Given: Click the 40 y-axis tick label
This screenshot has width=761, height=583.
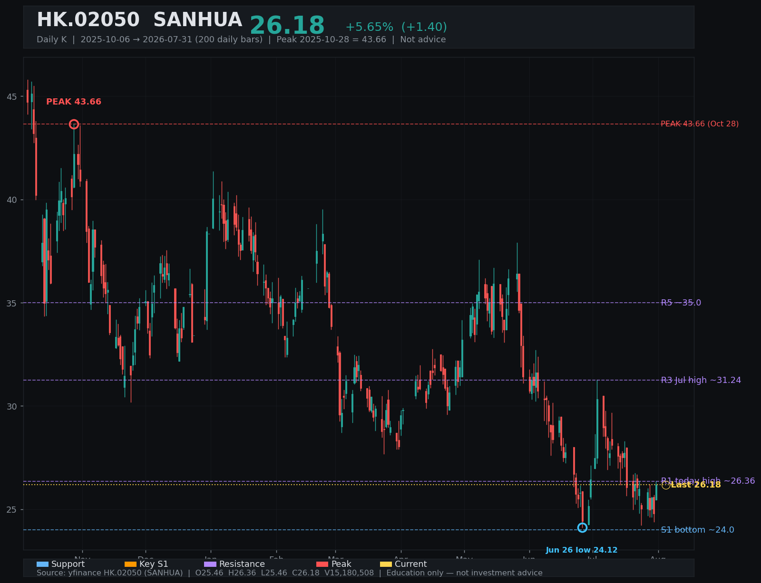Looking at the screenshot, I should tap(12, 200).
